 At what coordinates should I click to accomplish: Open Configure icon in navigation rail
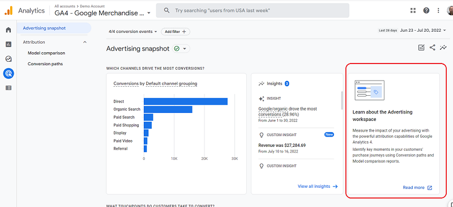click(x=8, y=88)
